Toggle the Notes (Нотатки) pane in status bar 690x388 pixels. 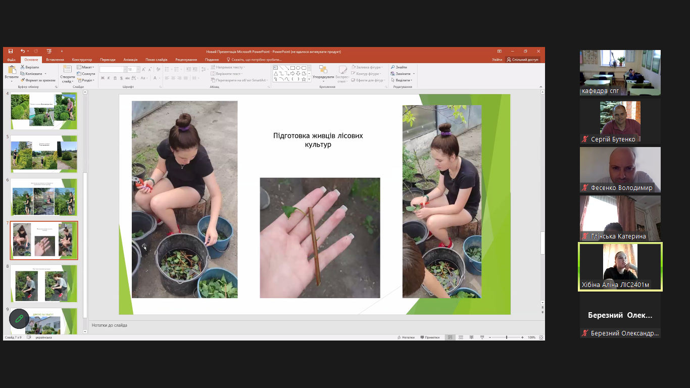[x=406, y=337]
